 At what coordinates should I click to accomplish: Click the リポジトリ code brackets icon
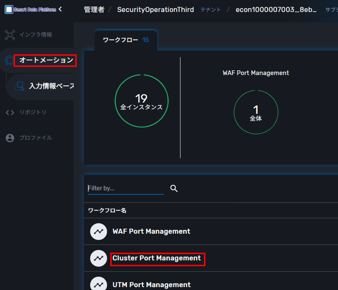tap(10, 113)
